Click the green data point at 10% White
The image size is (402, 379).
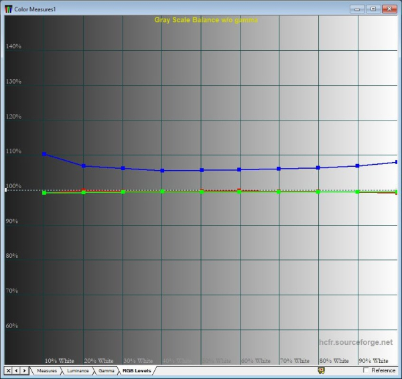pyautogui.click(x=44, y=193)
